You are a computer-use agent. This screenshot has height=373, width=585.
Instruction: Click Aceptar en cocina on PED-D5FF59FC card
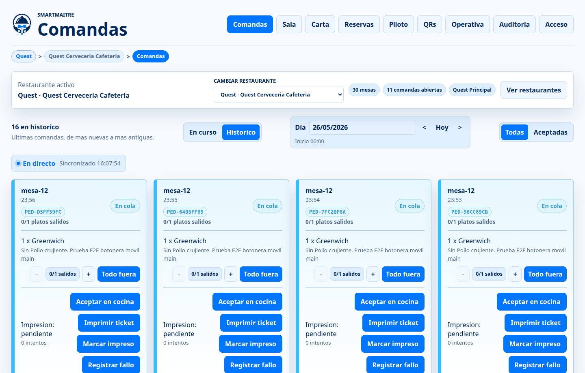click(105, 302)
